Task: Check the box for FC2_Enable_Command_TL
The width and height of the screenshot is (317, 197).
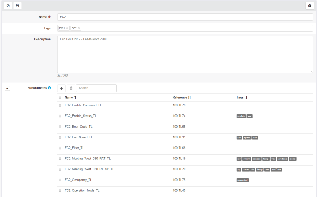Action: (60, 105)
